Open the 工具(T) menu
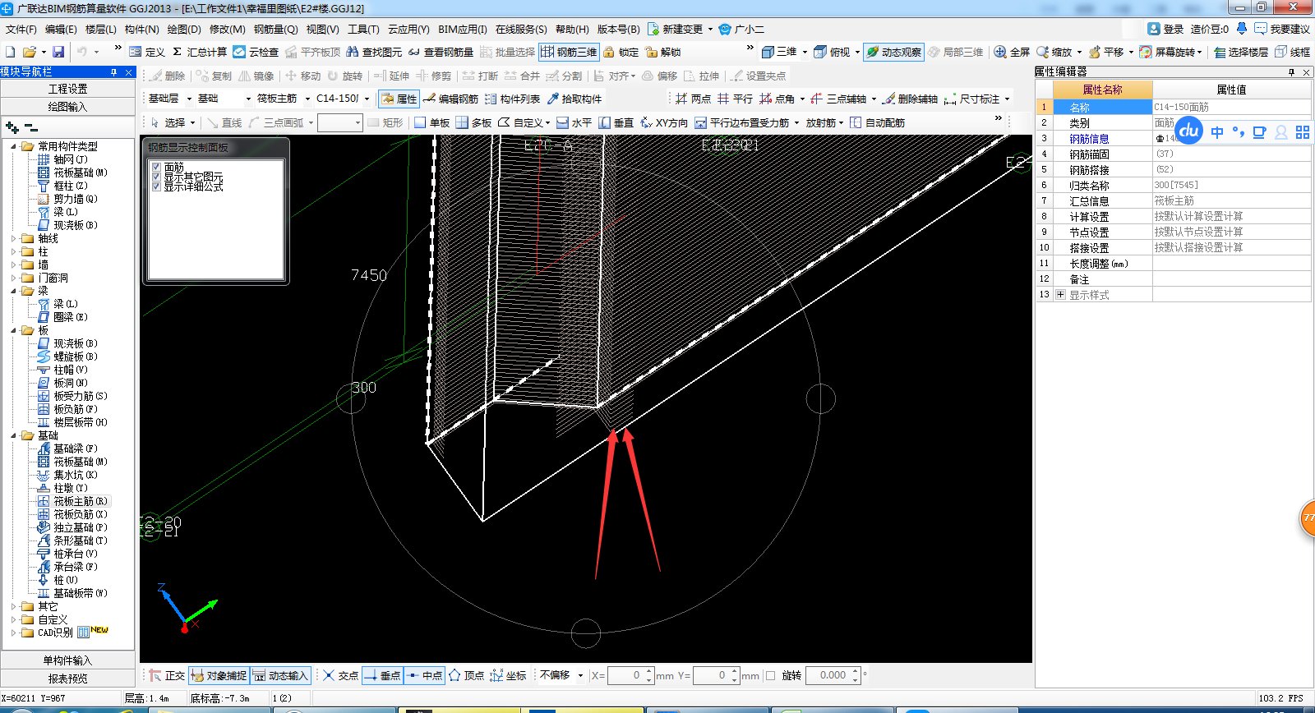The image size is (1315, 713). click(363, 29)
